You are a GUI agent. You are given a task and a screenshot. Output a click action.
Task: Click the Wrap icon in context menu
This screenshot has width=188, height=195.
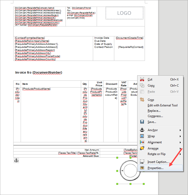142,136
